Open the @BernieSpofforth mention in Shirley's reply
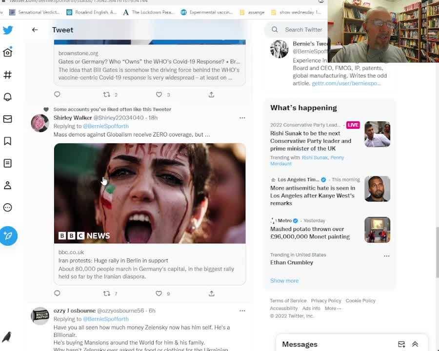The width and height of the screenshot is (439, 351). click(x=106, y=126)
